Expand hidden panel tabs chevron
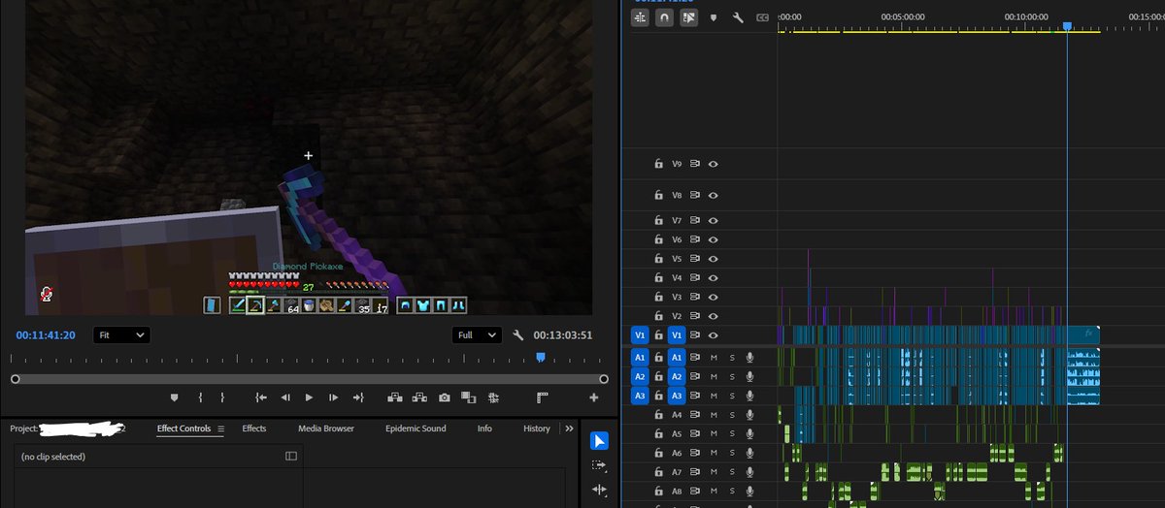The width and height of the screenshot is (1165, 508). tap(569, 429)
